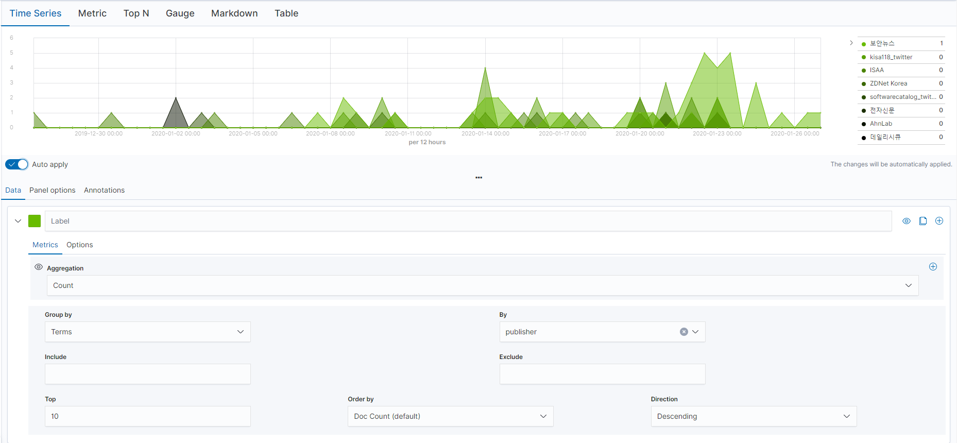This screenshot has width=957, height=443.
Task: Click the series Label input field
Action: click(468, 221)
